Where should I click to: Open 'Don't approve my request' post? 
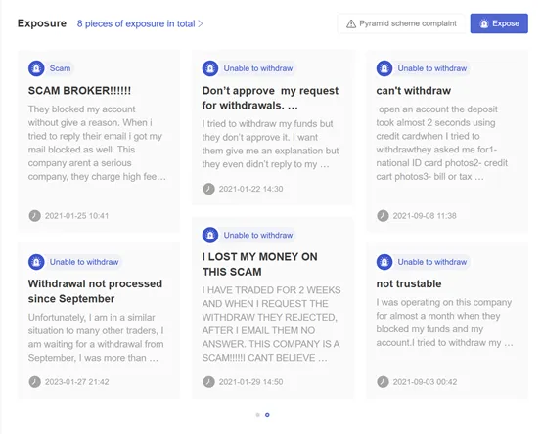coord(270,98)
